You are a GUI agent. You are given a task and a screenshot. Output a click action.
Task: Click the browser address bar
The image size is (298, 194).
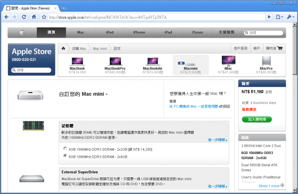(156, 17)
